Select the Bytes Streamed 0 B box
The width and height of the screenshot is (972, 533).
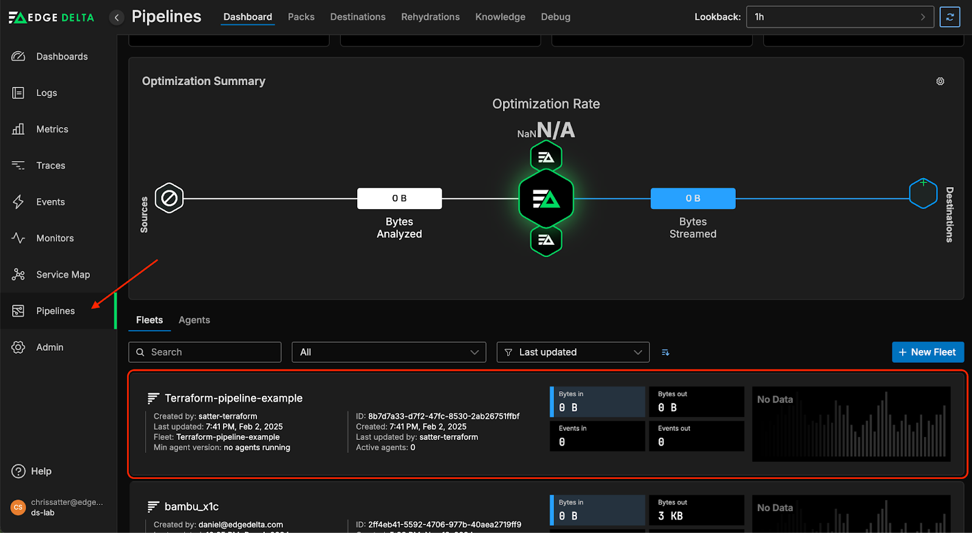(x=693, y=199)
